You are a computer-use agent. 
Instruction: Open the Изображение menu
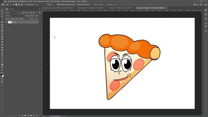[23, 1]
